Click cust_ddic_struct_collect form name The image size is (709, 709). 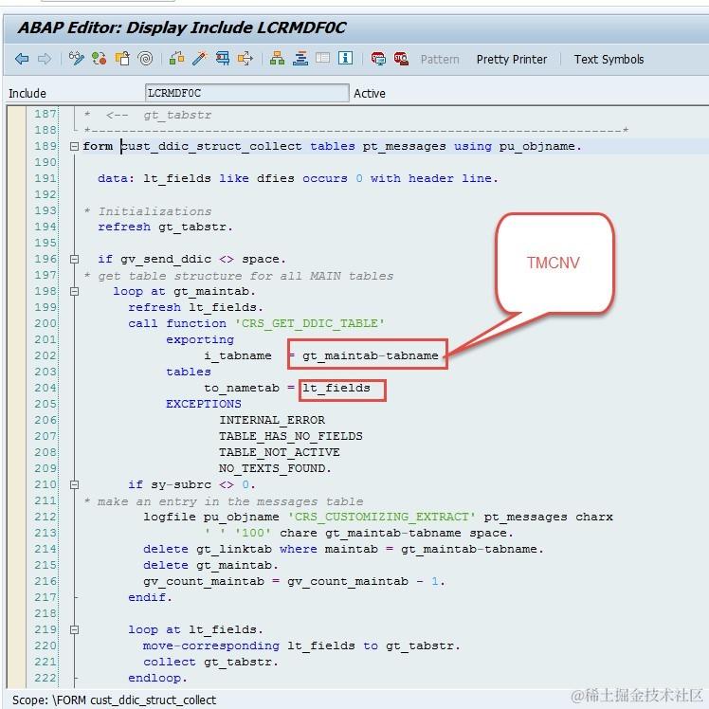tap(211, 147)
